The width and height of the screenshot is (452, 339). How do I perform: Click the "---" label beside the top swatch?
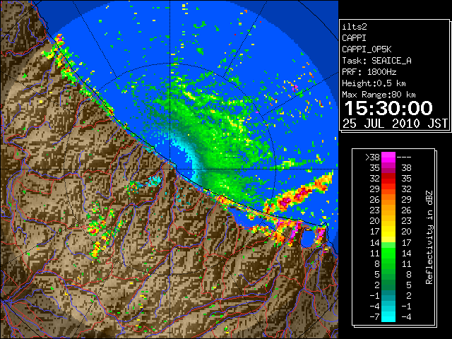click(404, 157)
